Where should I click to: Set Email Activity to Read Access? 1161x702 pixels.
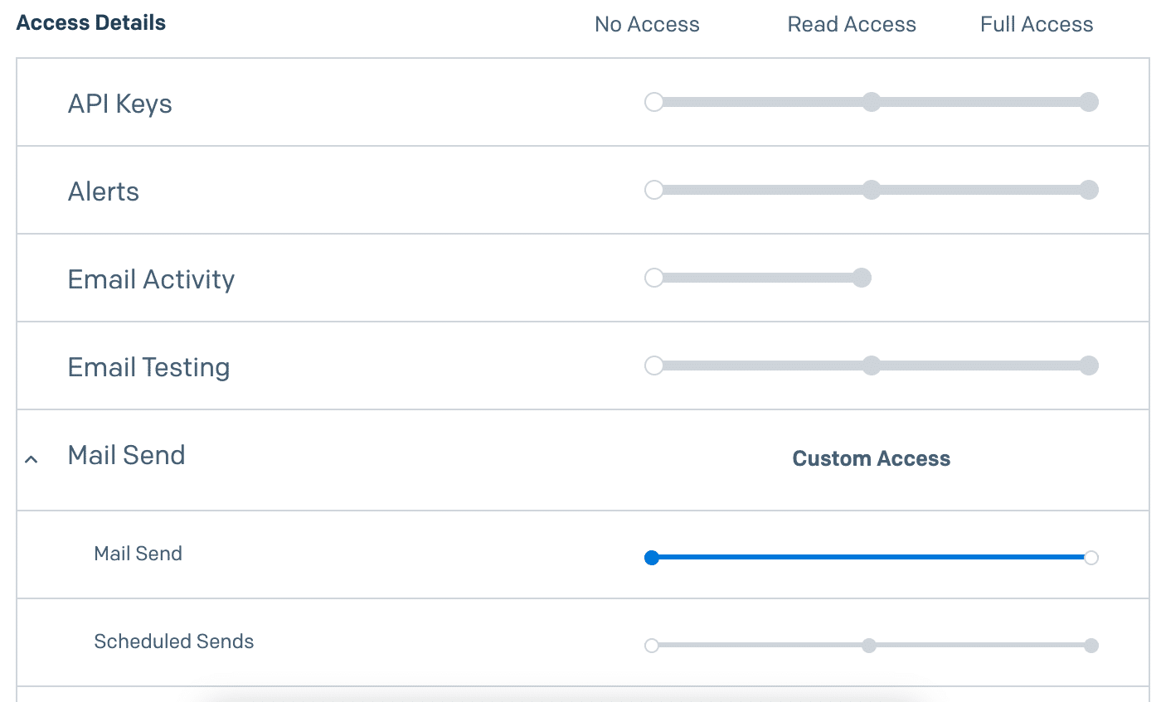coord(862,278)
